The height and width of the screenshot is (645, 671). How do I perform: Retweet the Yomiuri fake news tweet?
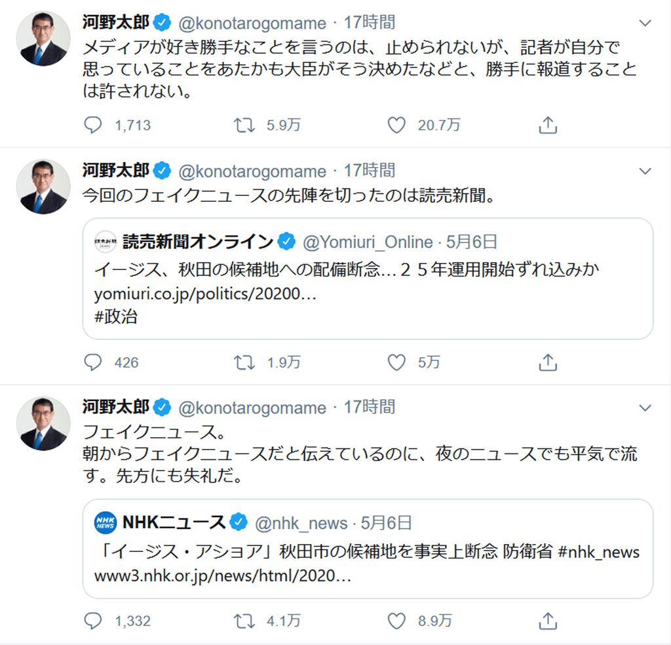pos(245,362)
